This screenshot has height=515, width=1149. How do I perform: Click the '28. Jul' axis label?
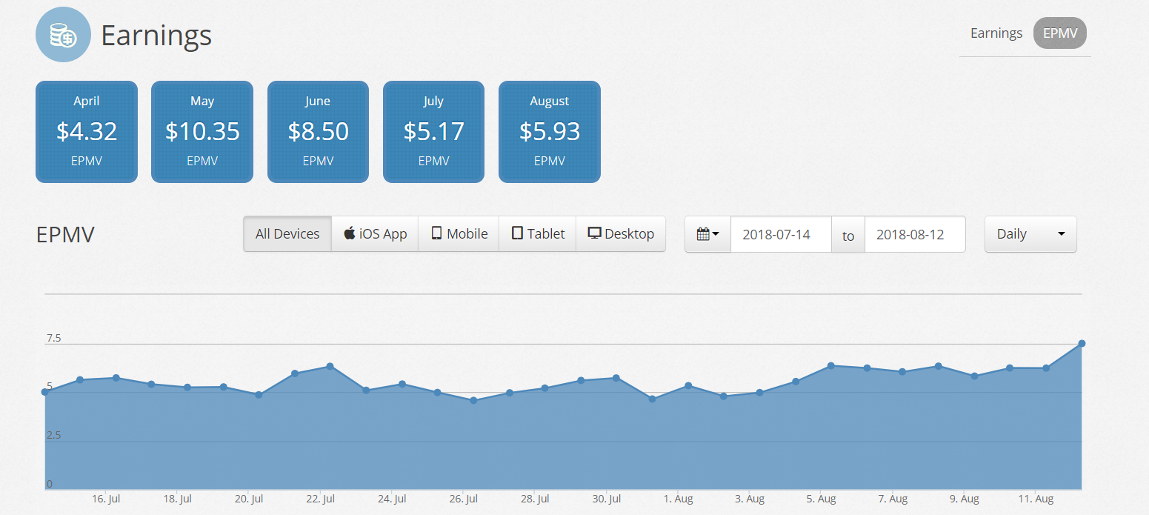(x=535, y=499)
